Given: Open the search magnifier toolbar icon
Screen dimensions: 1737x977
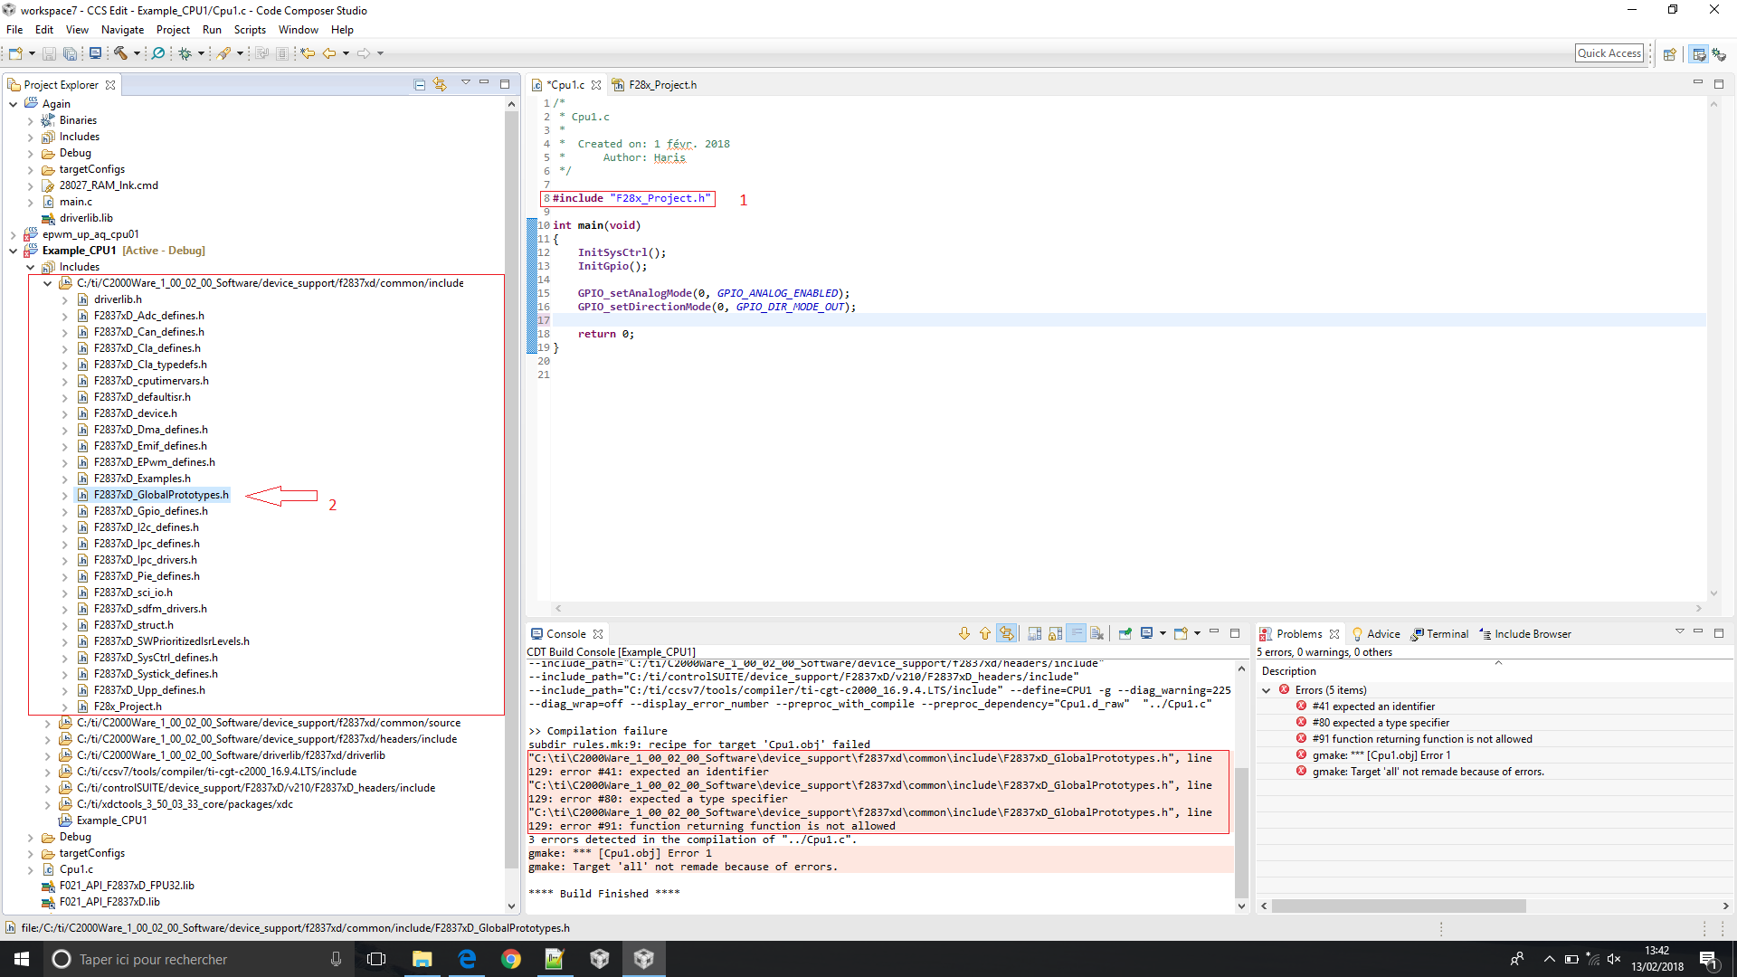Looking at the screenshot, I should 158,53.
